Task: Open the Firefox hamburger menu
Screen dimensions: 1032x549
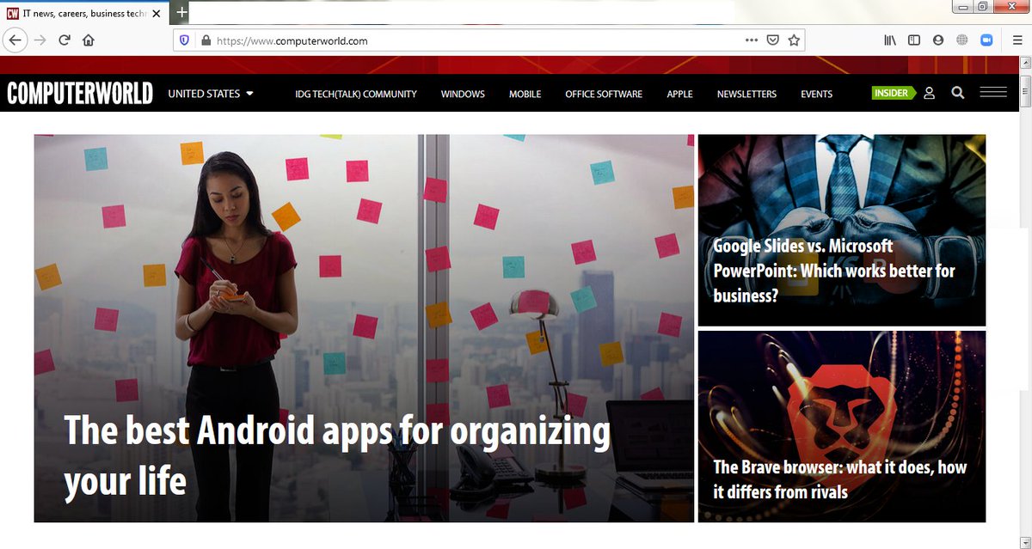Action: click(1017, 40)
